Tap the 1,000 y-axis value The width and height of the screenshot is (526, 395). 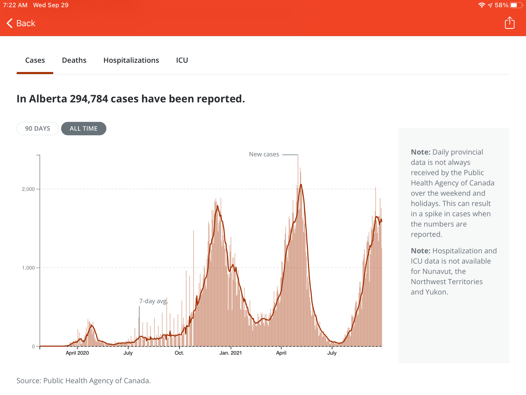28,268
